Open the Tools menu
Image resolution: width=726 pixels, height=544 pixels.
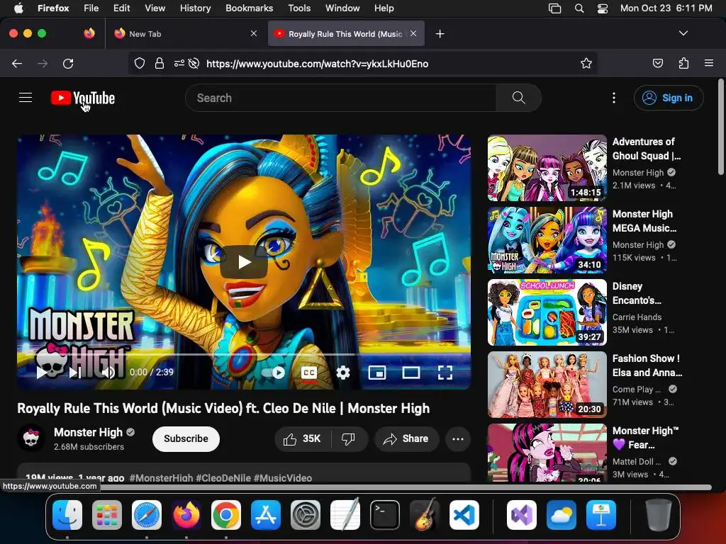pos(299,8)
